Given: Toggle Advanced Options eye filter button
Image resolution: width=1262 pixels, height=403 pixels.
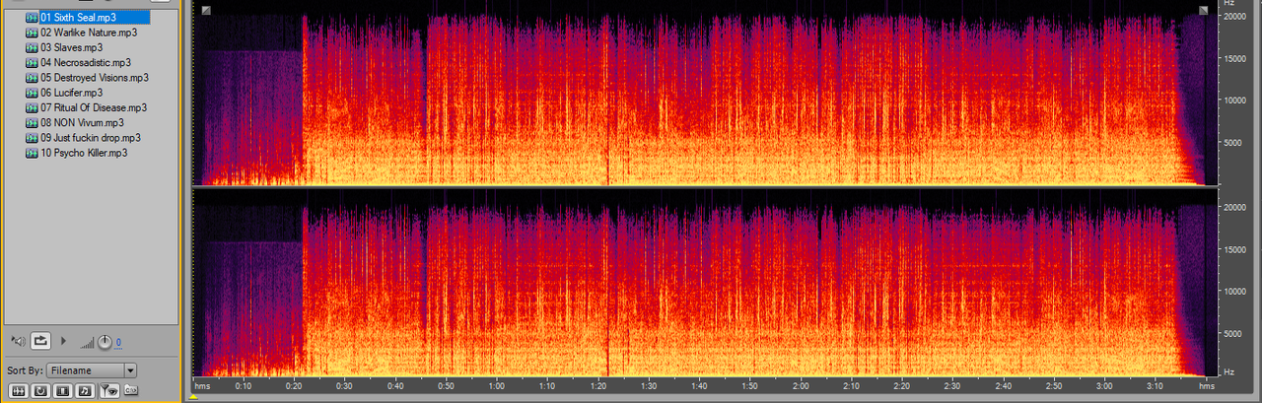Looking at the screenshot, I should coord(109,391).
